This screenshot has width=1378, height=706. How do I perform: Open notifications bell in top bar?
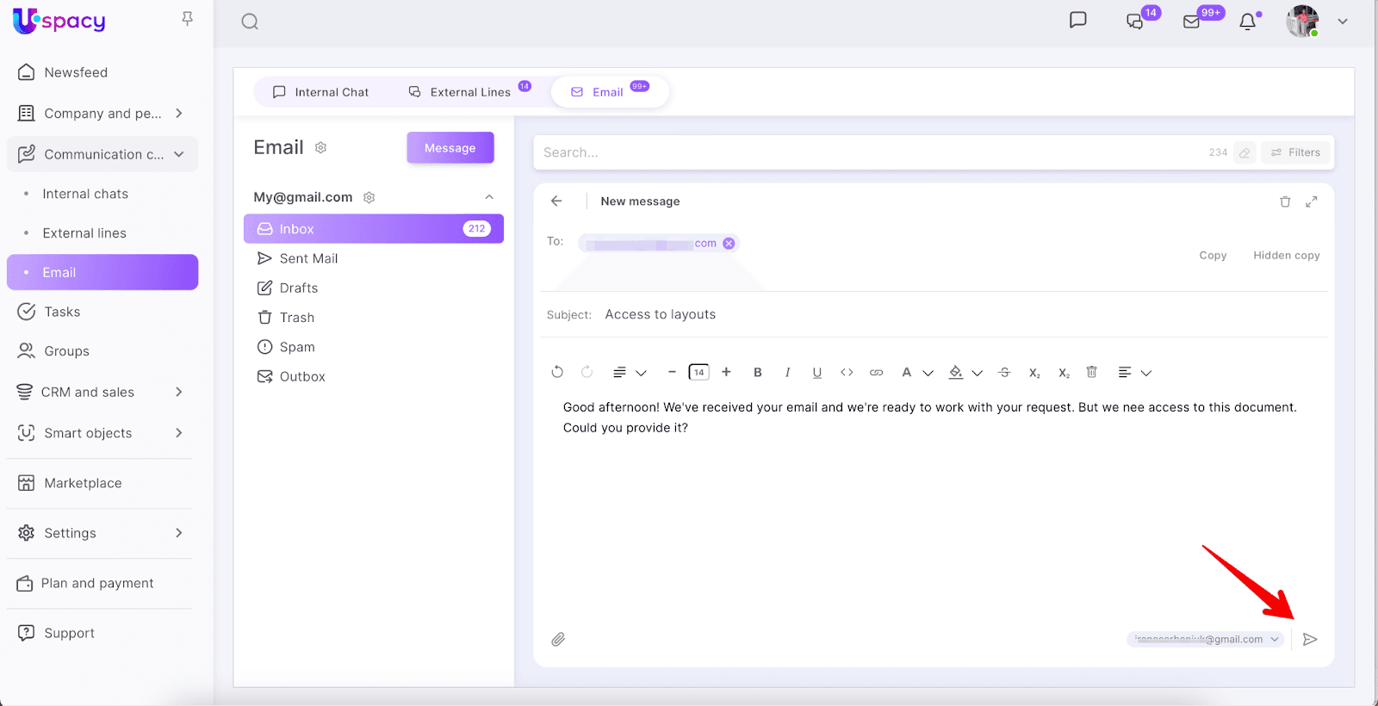pos(1247,22)
